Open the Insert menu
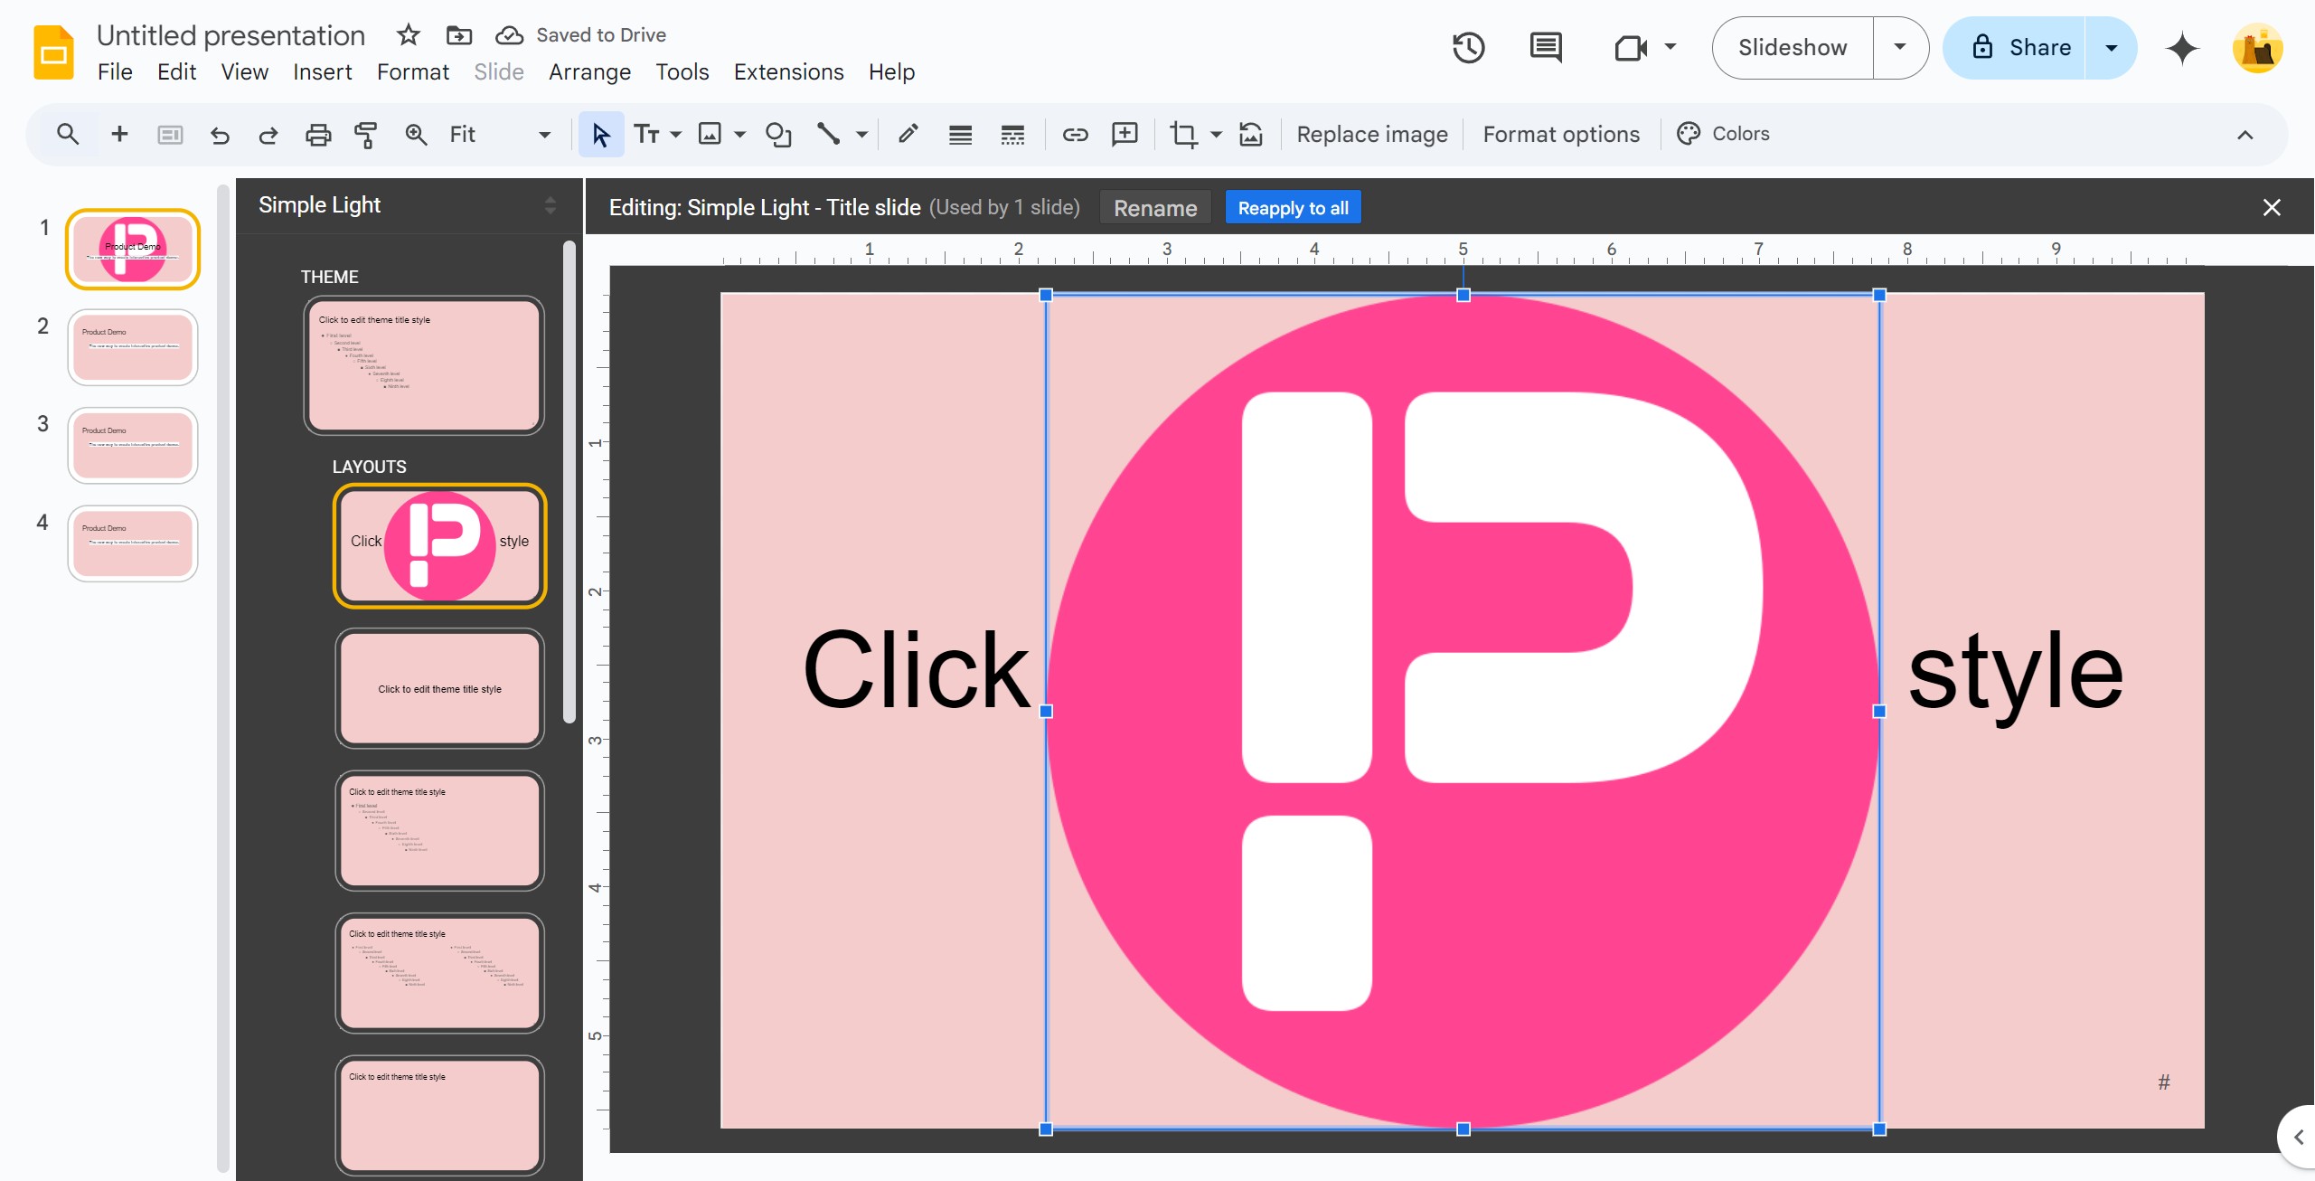This screenshot has width=2315, height=1181. click(x=322, y=72)
